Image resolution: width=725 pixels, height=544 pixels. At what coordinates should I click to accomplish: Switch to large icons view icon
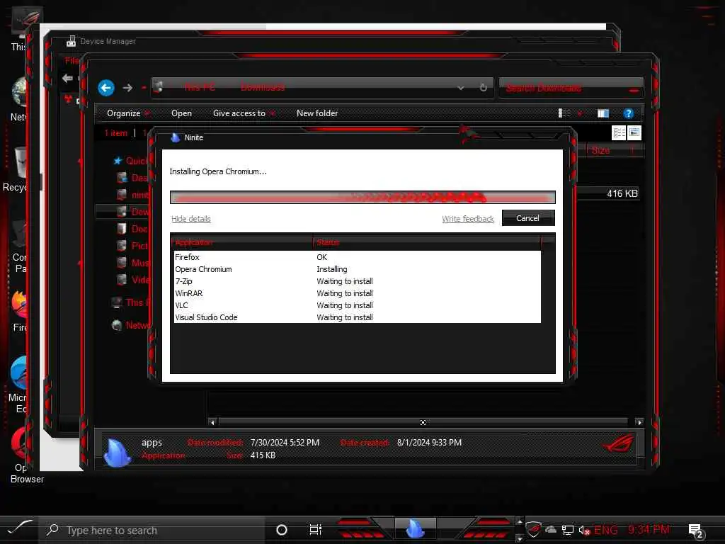point(634,133)
